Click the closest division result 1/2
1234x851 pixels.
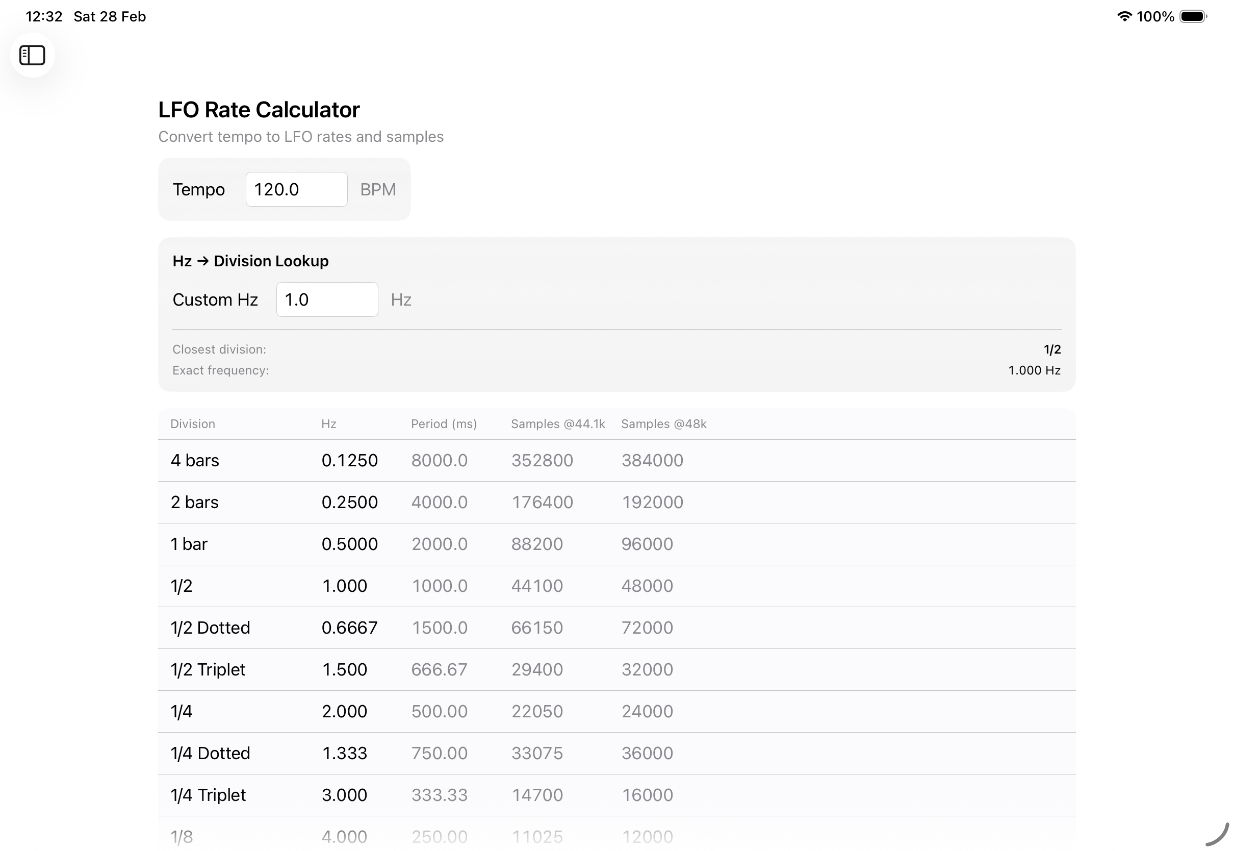click(x=1052, y=350)
